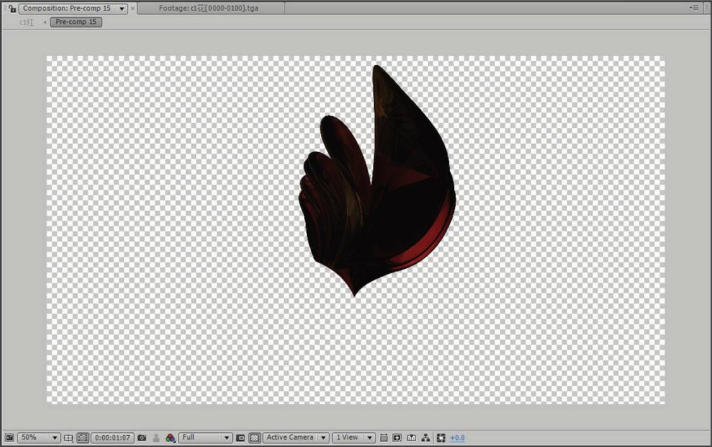Toggle Pixel Aspect Ratio Correction icon
712x447 pixels.
click(384, 438)
